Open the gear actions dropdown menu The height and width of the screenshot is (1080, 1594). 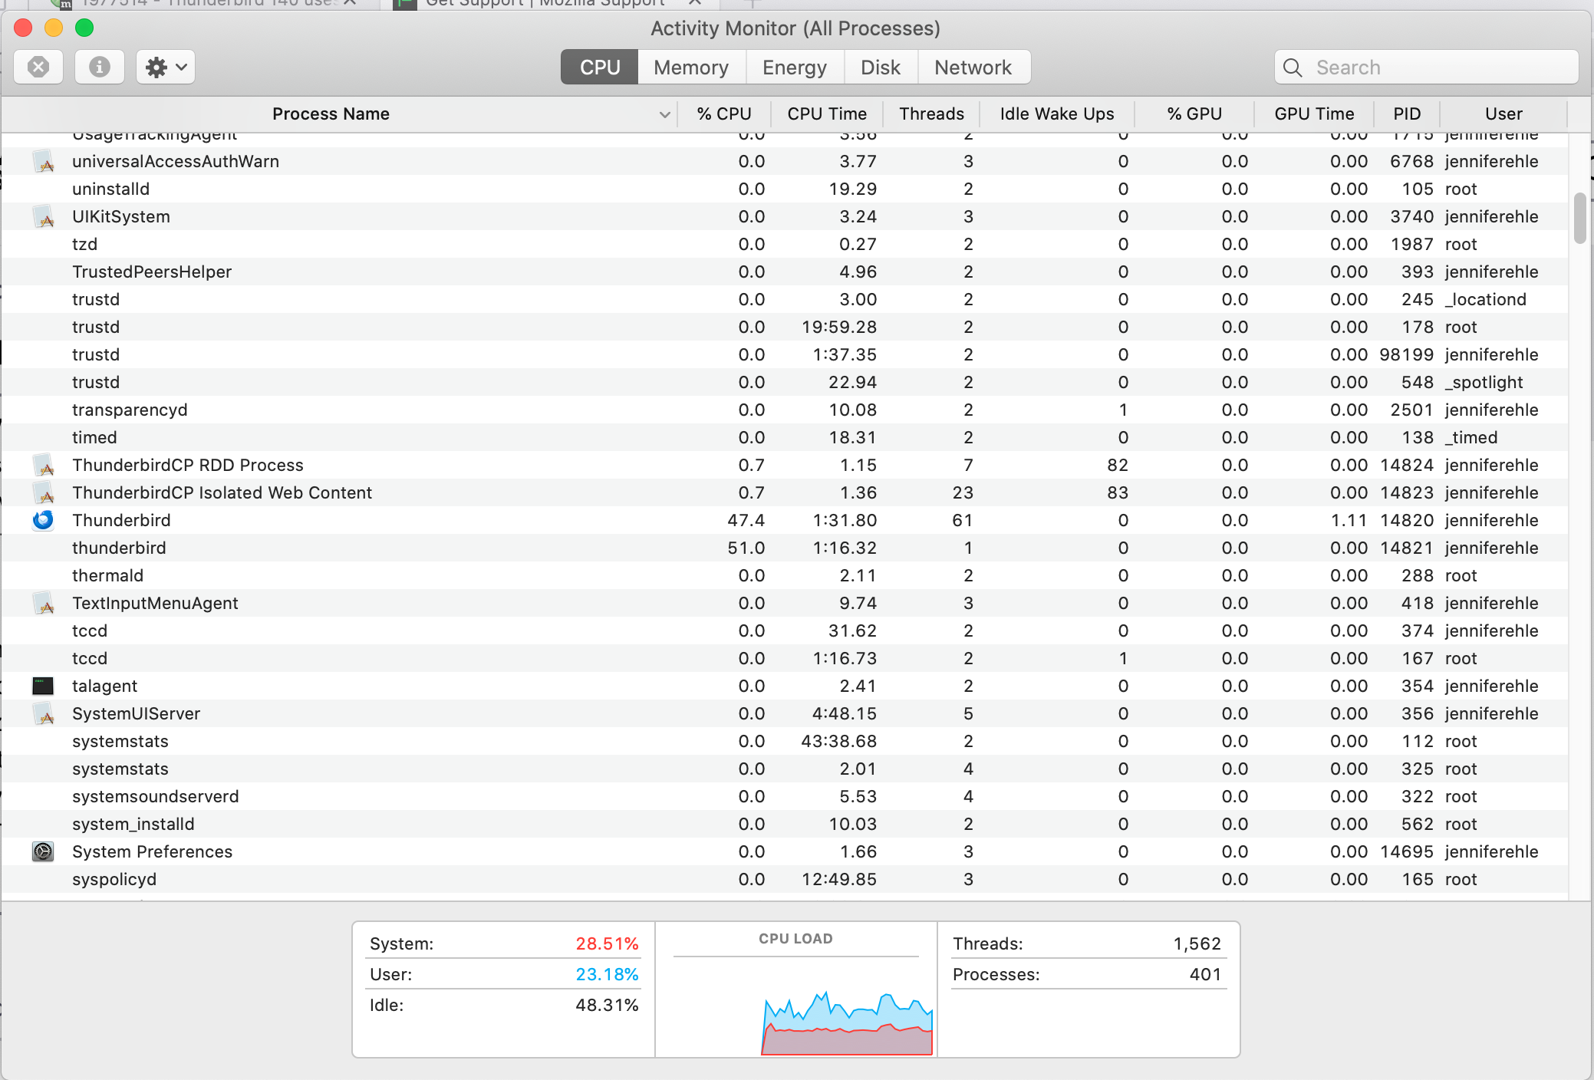pos(166,67)
